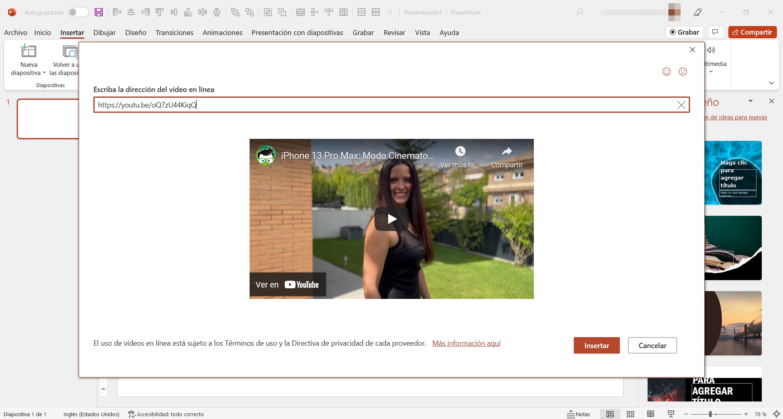Open Presentación con diapositivas tab
783x419 pixels.
coord(297,33)
